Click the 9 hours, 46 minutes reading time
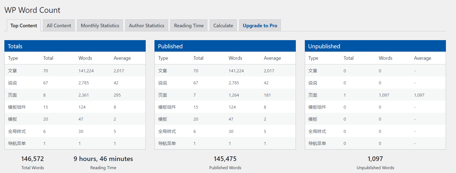Viewport: 456px width, 173px height. click(103, 159)
